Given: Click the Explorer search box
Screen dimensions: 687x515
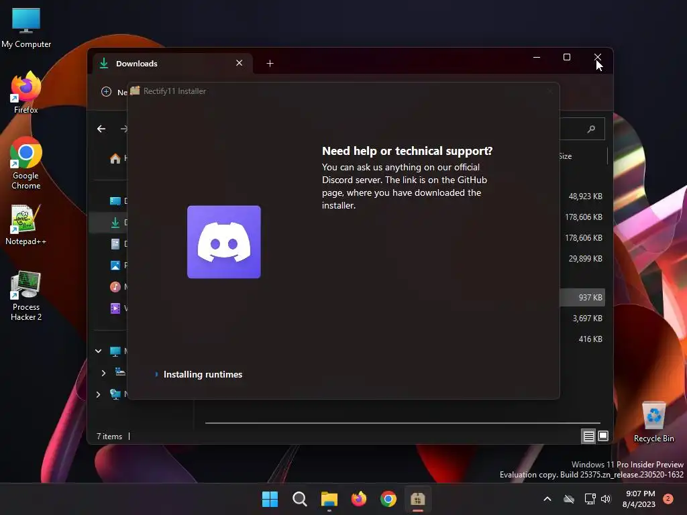Looking at the screenshot, I should pos(582,129).
